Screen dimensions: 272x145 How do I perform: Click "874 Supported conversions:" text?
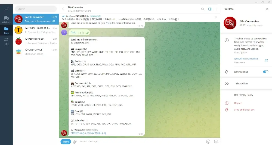click(x=84, y=130)
